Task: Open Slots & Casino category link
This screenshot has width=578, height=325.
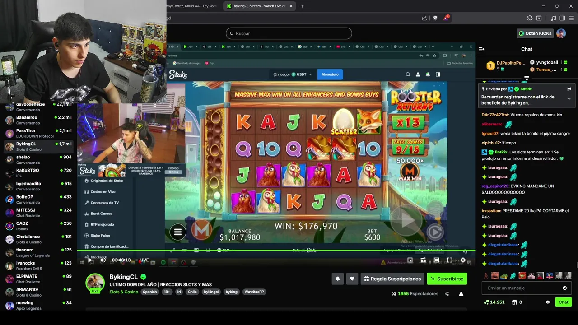Action: point(124,292)
